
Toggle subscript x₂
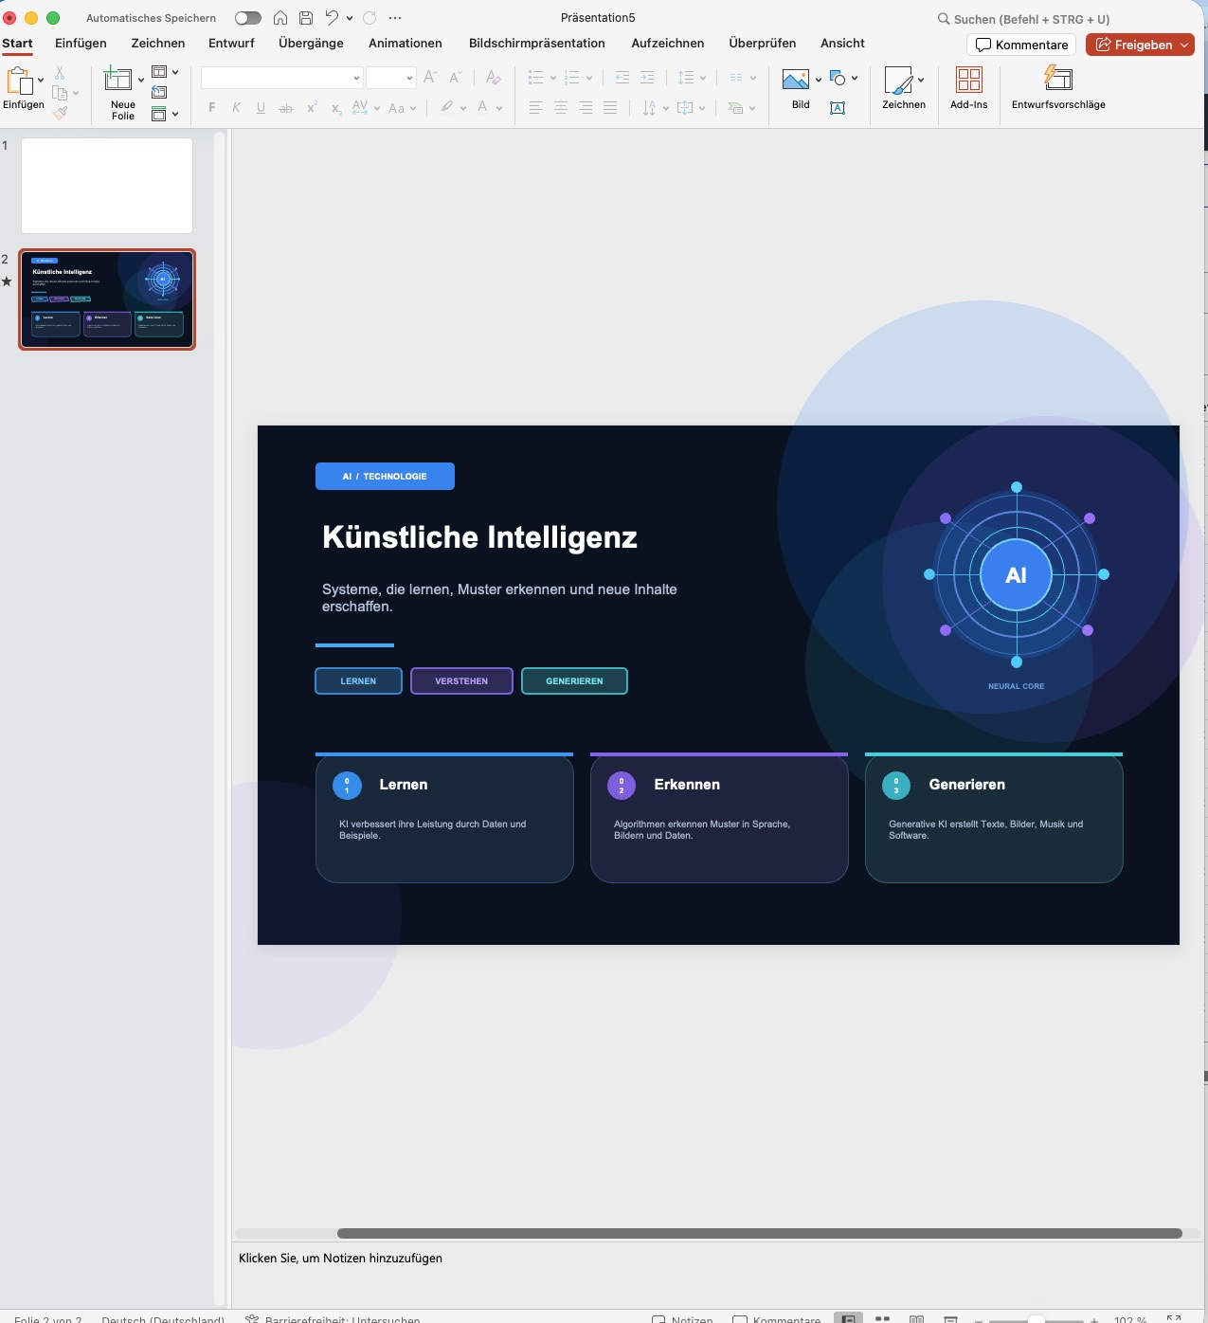point(336,108)
